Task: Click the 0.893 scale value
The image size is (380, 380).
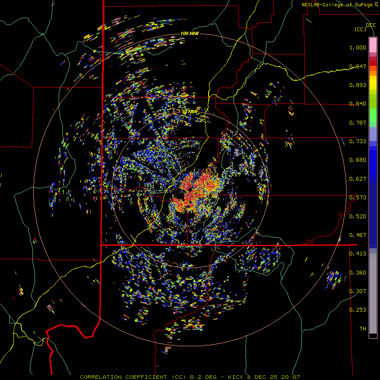Action: (x=358, y=85)
